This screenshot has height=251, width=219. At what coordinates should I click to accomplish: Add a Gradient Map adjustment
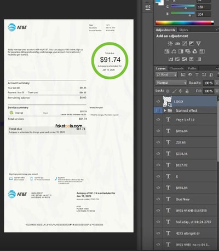click(198, 59)
